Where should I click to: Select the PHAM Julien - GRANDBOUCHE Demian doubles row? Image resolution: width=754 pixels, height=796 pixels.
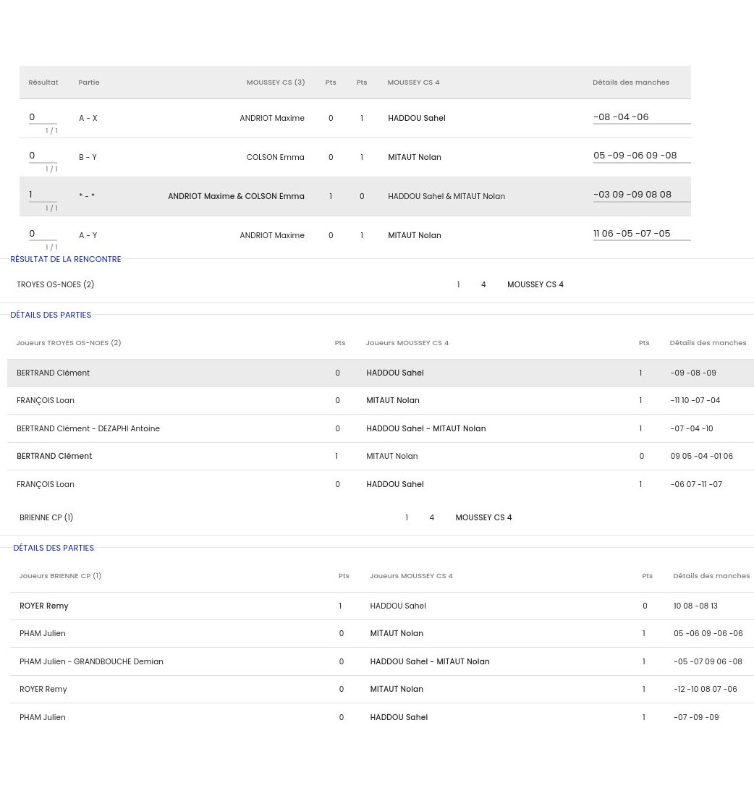(x=91, y=662)
